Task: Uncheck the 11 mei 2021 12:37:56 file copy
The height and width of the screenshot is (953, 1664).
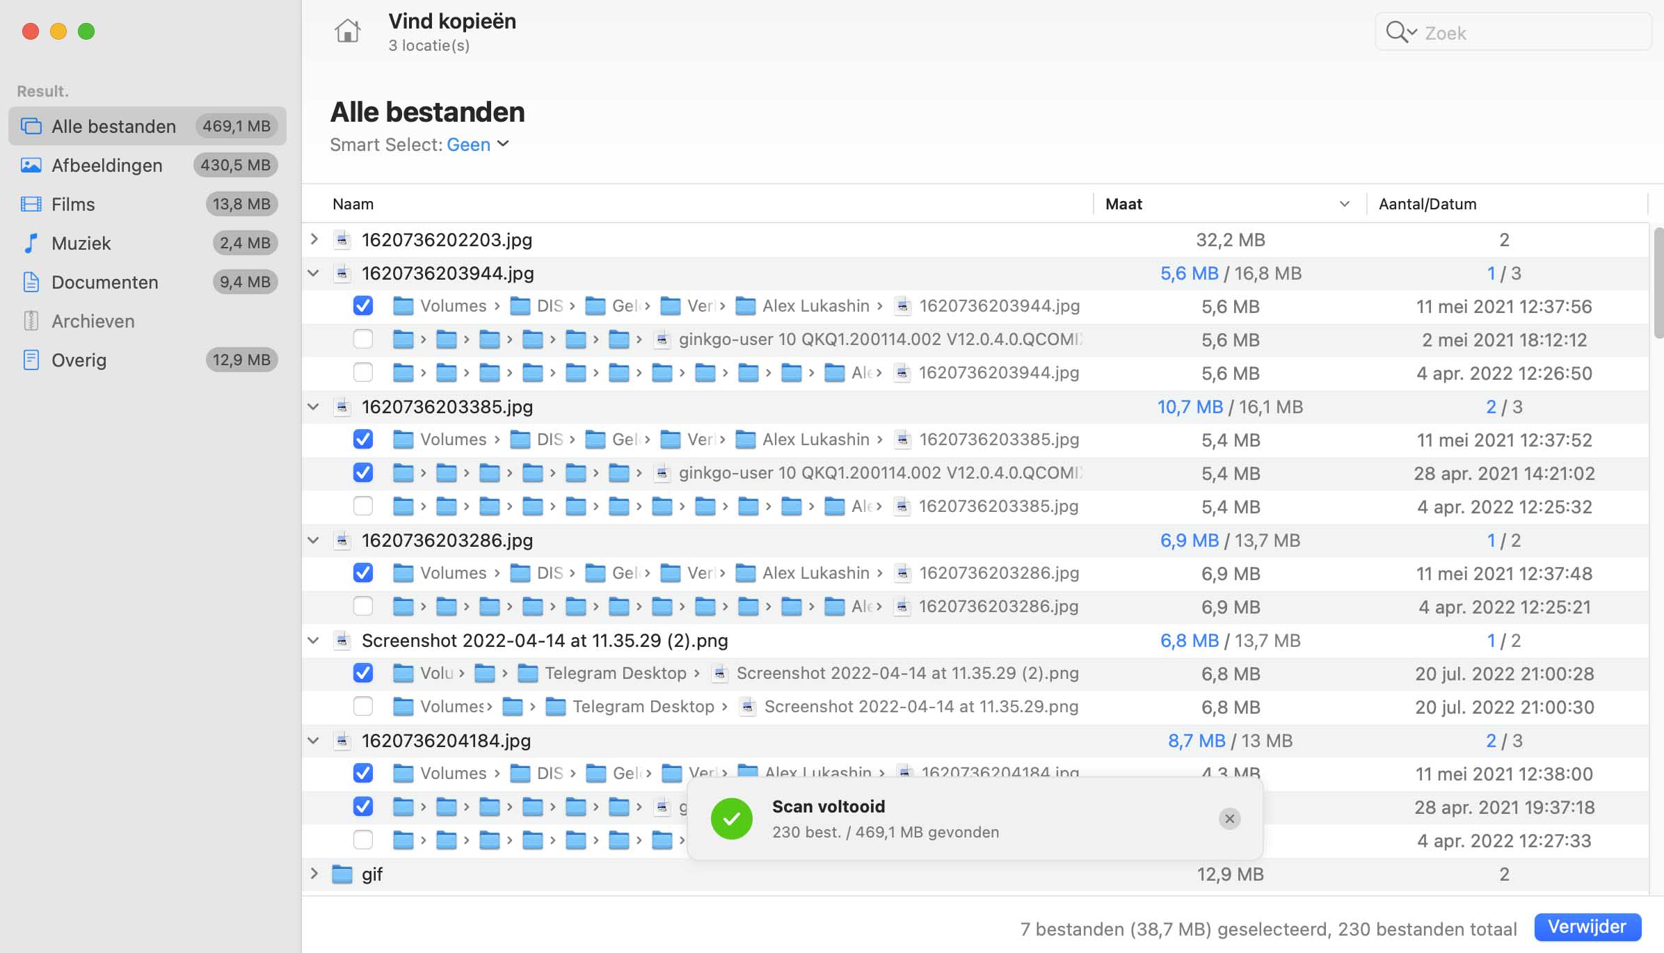Action: pos(363,306)
